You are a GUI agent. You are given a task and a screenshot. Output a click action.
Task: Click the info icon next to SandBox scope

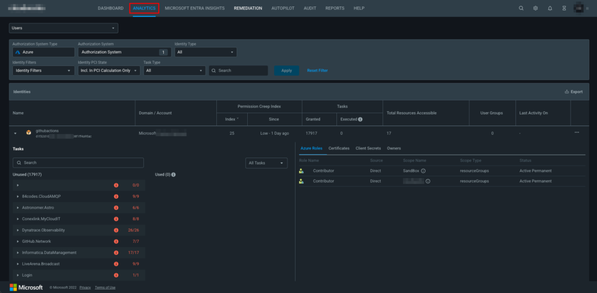[423, 170]
